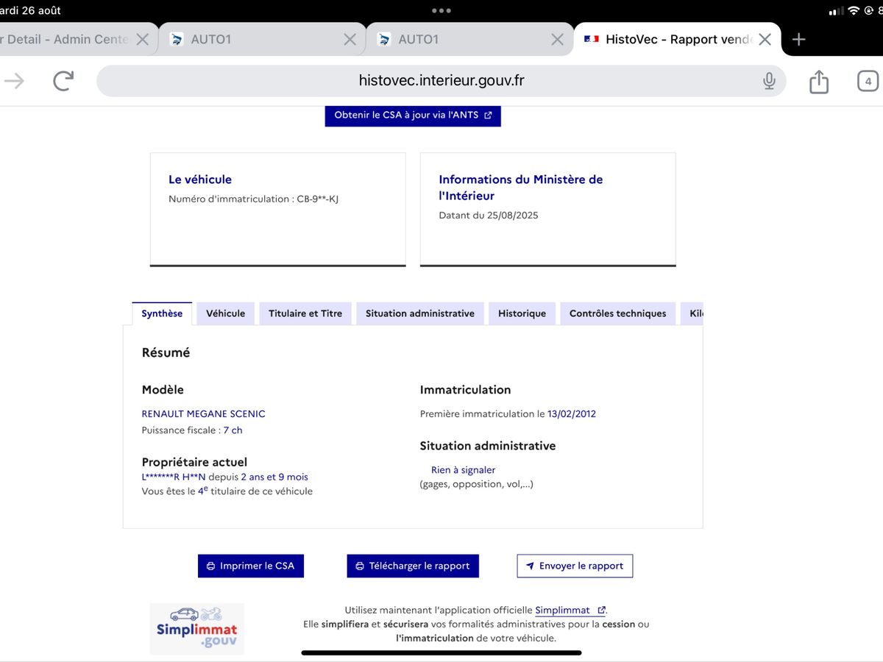Viewport: 883px width, 662px height.
Task: Click Obtenir le CSA à jour via l'ANTS
Action: 413,115
